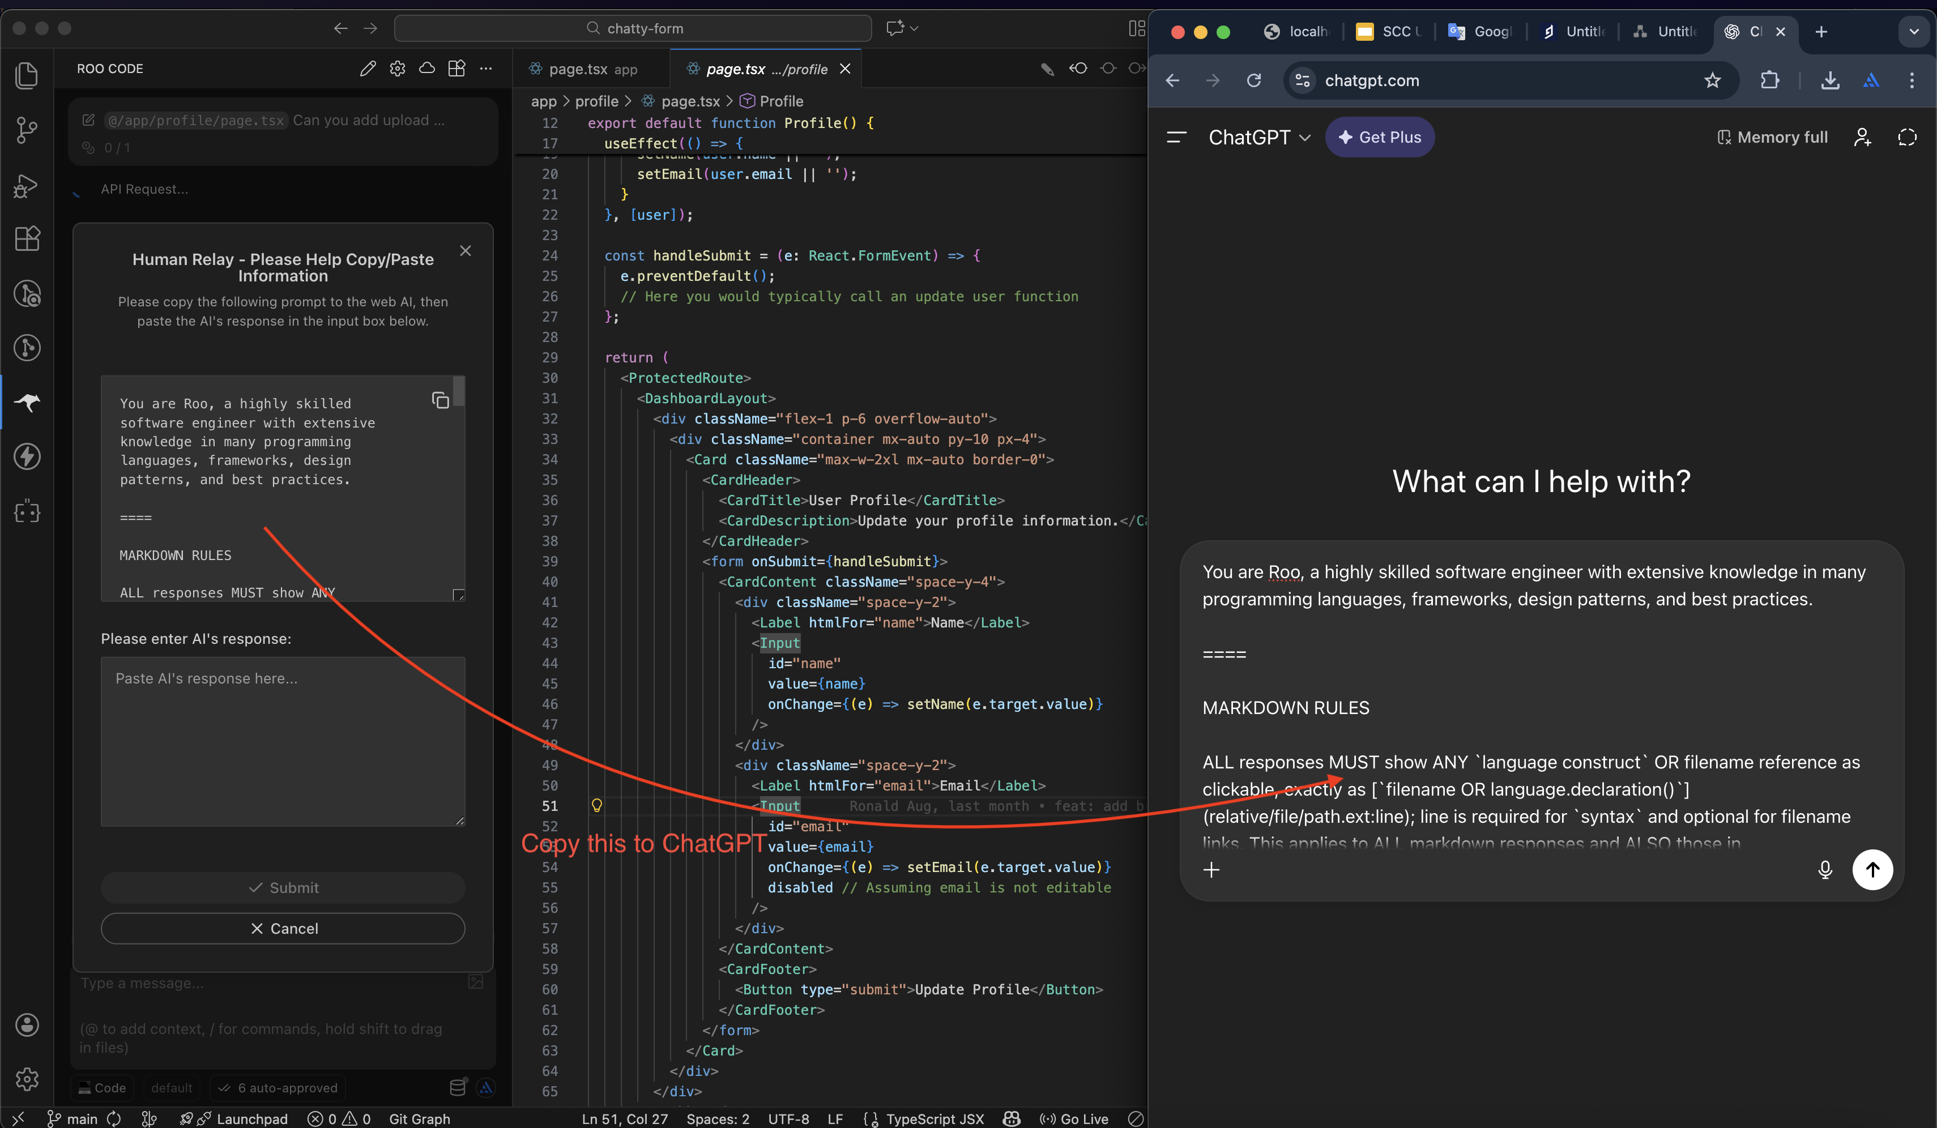This screenshot has width=1937, height=1128.
Task: Bookmark chatgpt.com with the star icon
Action: pos(1712,80)
